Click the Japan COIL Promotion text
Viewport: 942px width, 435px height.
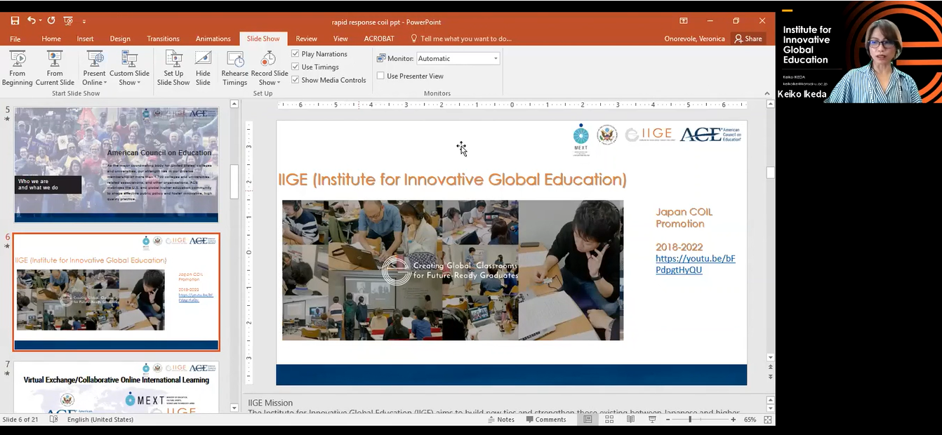(684, 217)
